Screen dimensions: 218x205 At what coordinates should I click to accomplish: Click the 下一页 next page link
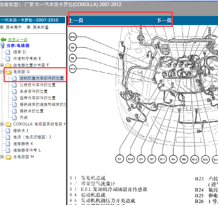[164, 20]
